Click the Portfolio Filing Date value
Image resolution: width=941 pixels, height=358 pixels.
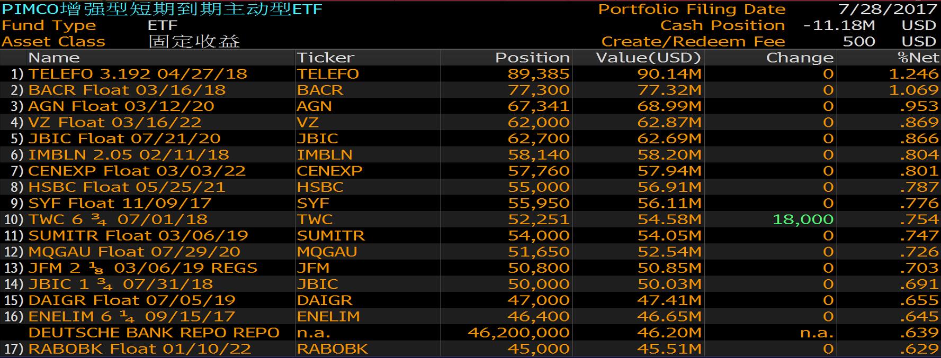click(888, 10)
